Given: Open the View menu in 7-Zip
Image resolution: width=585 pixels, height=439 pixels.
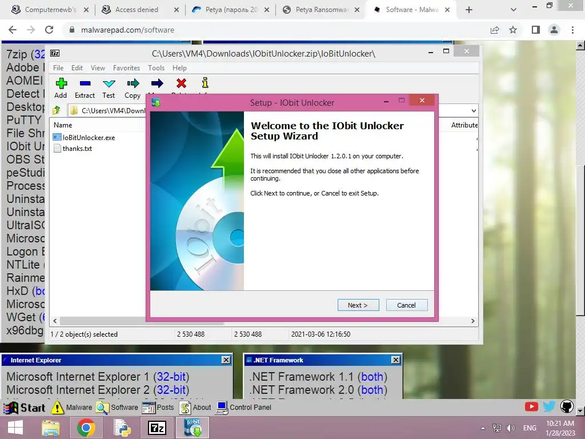Looking at the screenshot, I should click(x=98, y=68).
